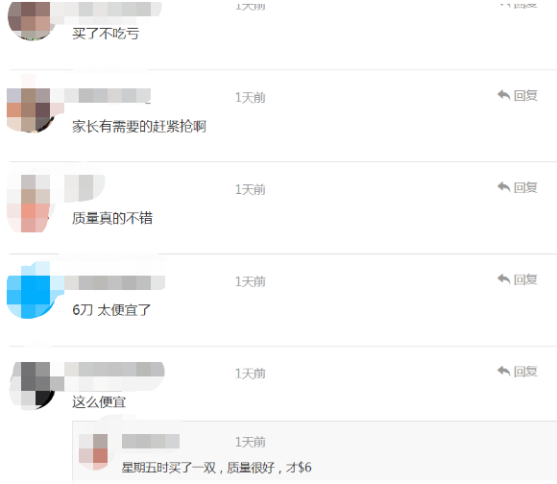Open avatar in nested reply '星期五时买了一双'
Image resolution: width=557 pixels, height=484 pixels.
pos(93,451)
